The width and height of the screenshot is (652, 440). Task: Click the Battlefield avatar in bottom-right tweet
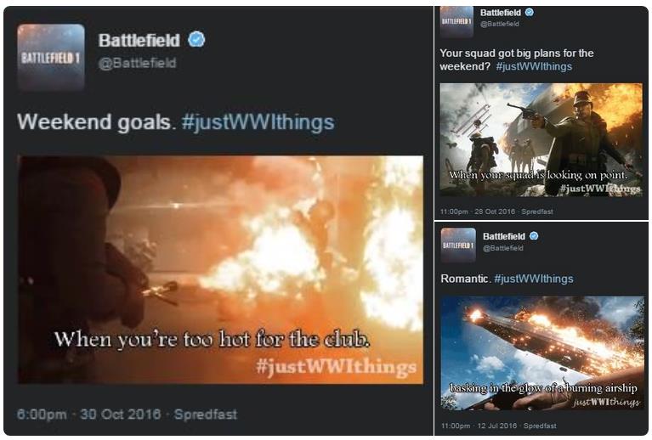(x=458, y=245)
